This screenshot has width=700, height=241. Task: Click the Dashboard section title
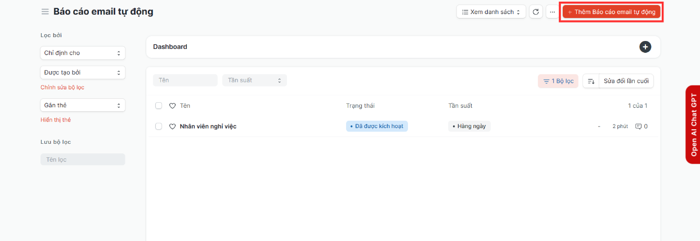(x=170, y=47)
